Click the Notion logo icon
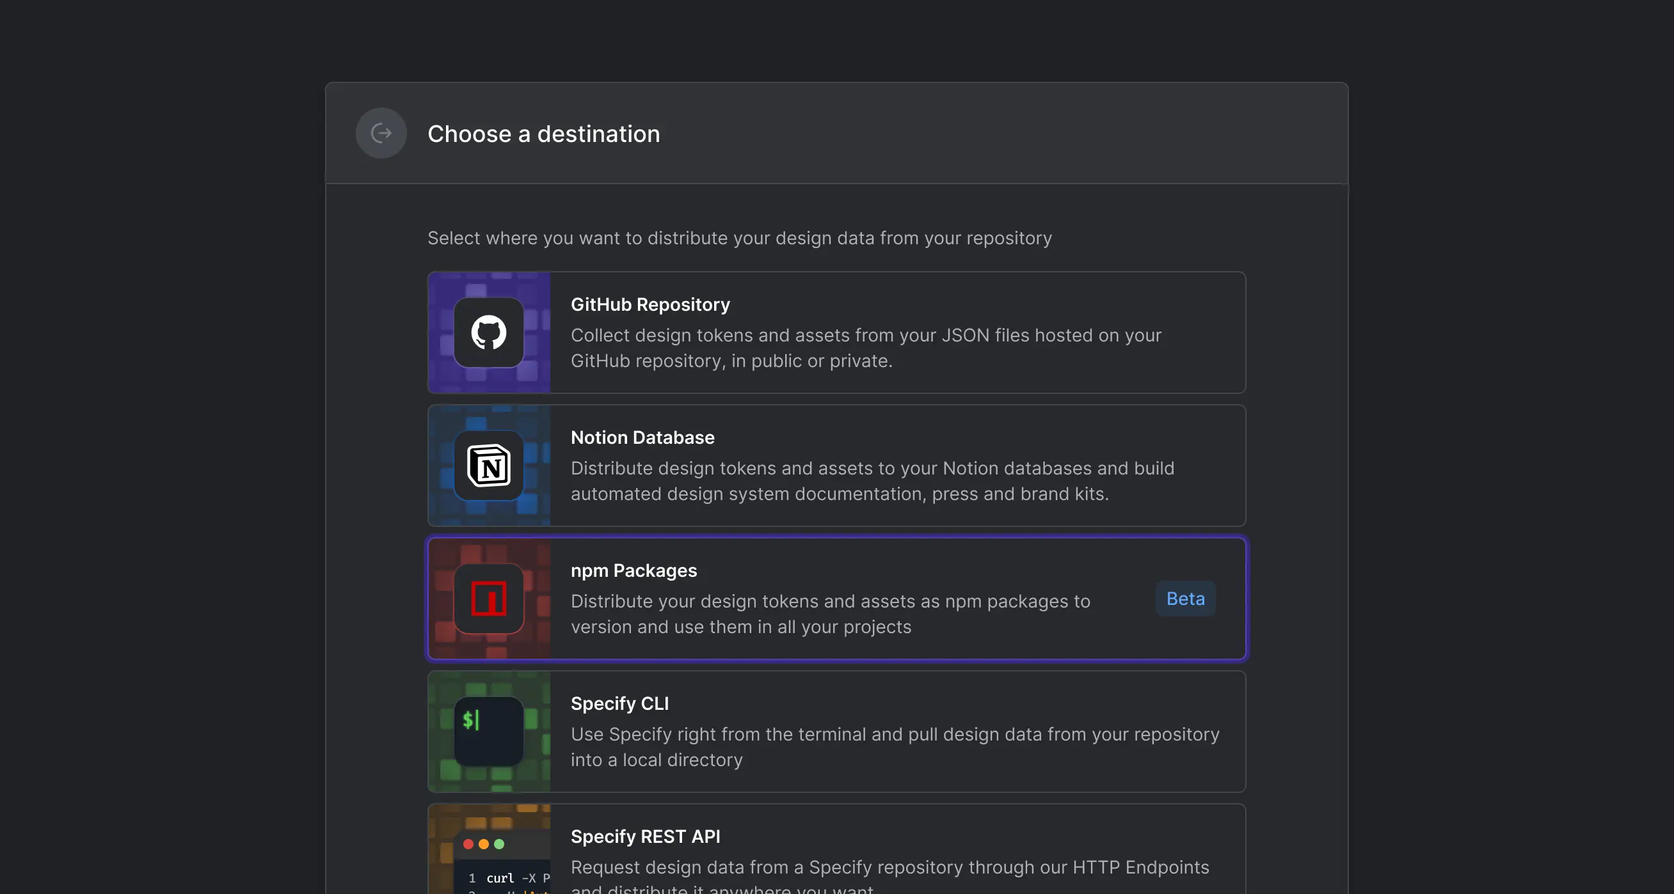This screenshot has width=1674, height=894. tap(489, 466)
